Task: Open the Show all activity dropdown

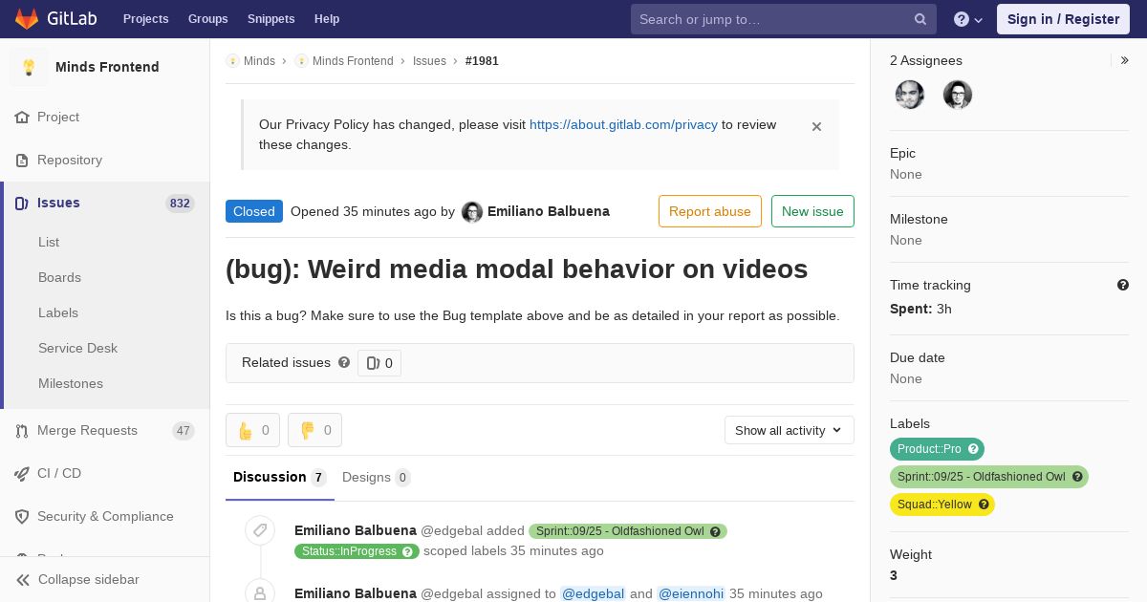Action: (x=789, y=430)
